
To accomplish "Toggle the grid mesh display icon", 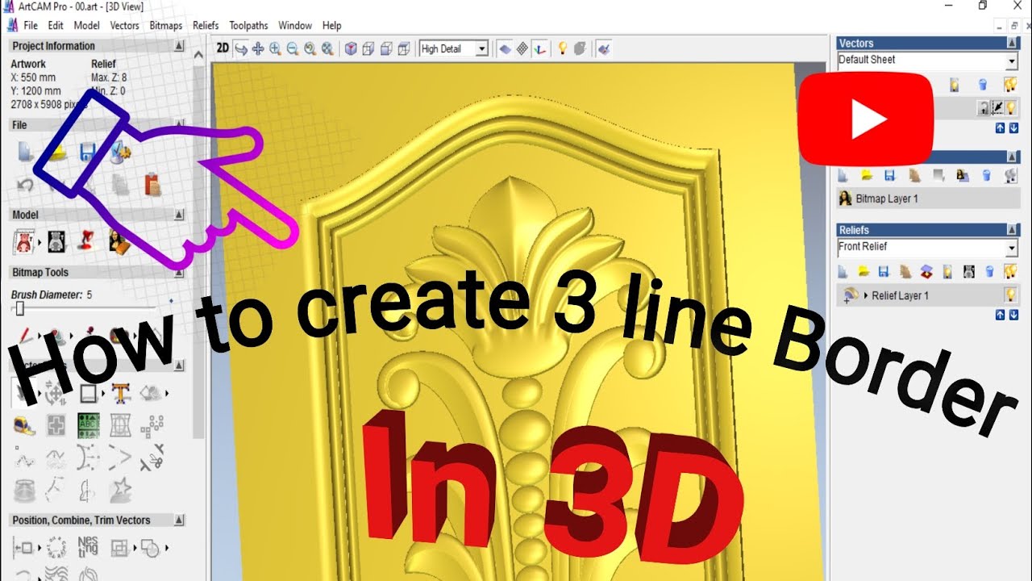I will [522, 48].
